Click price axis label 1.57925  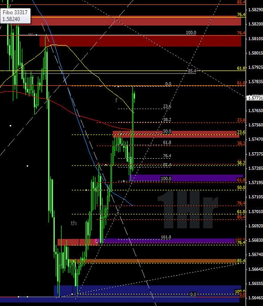click(255, 68)
